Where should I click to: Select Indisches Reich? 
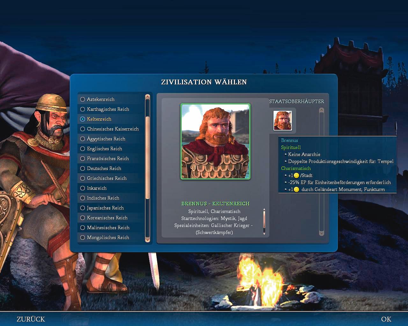point(111,198)
